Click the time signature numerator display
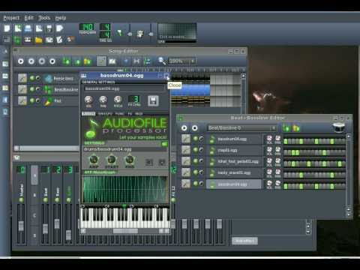This screenshot has height=270, width=360. [105, 27]
